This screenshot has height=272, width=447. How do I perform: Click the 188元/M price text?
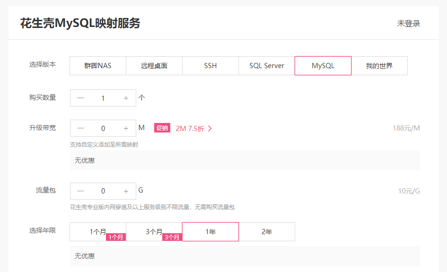tap(406, 128)
